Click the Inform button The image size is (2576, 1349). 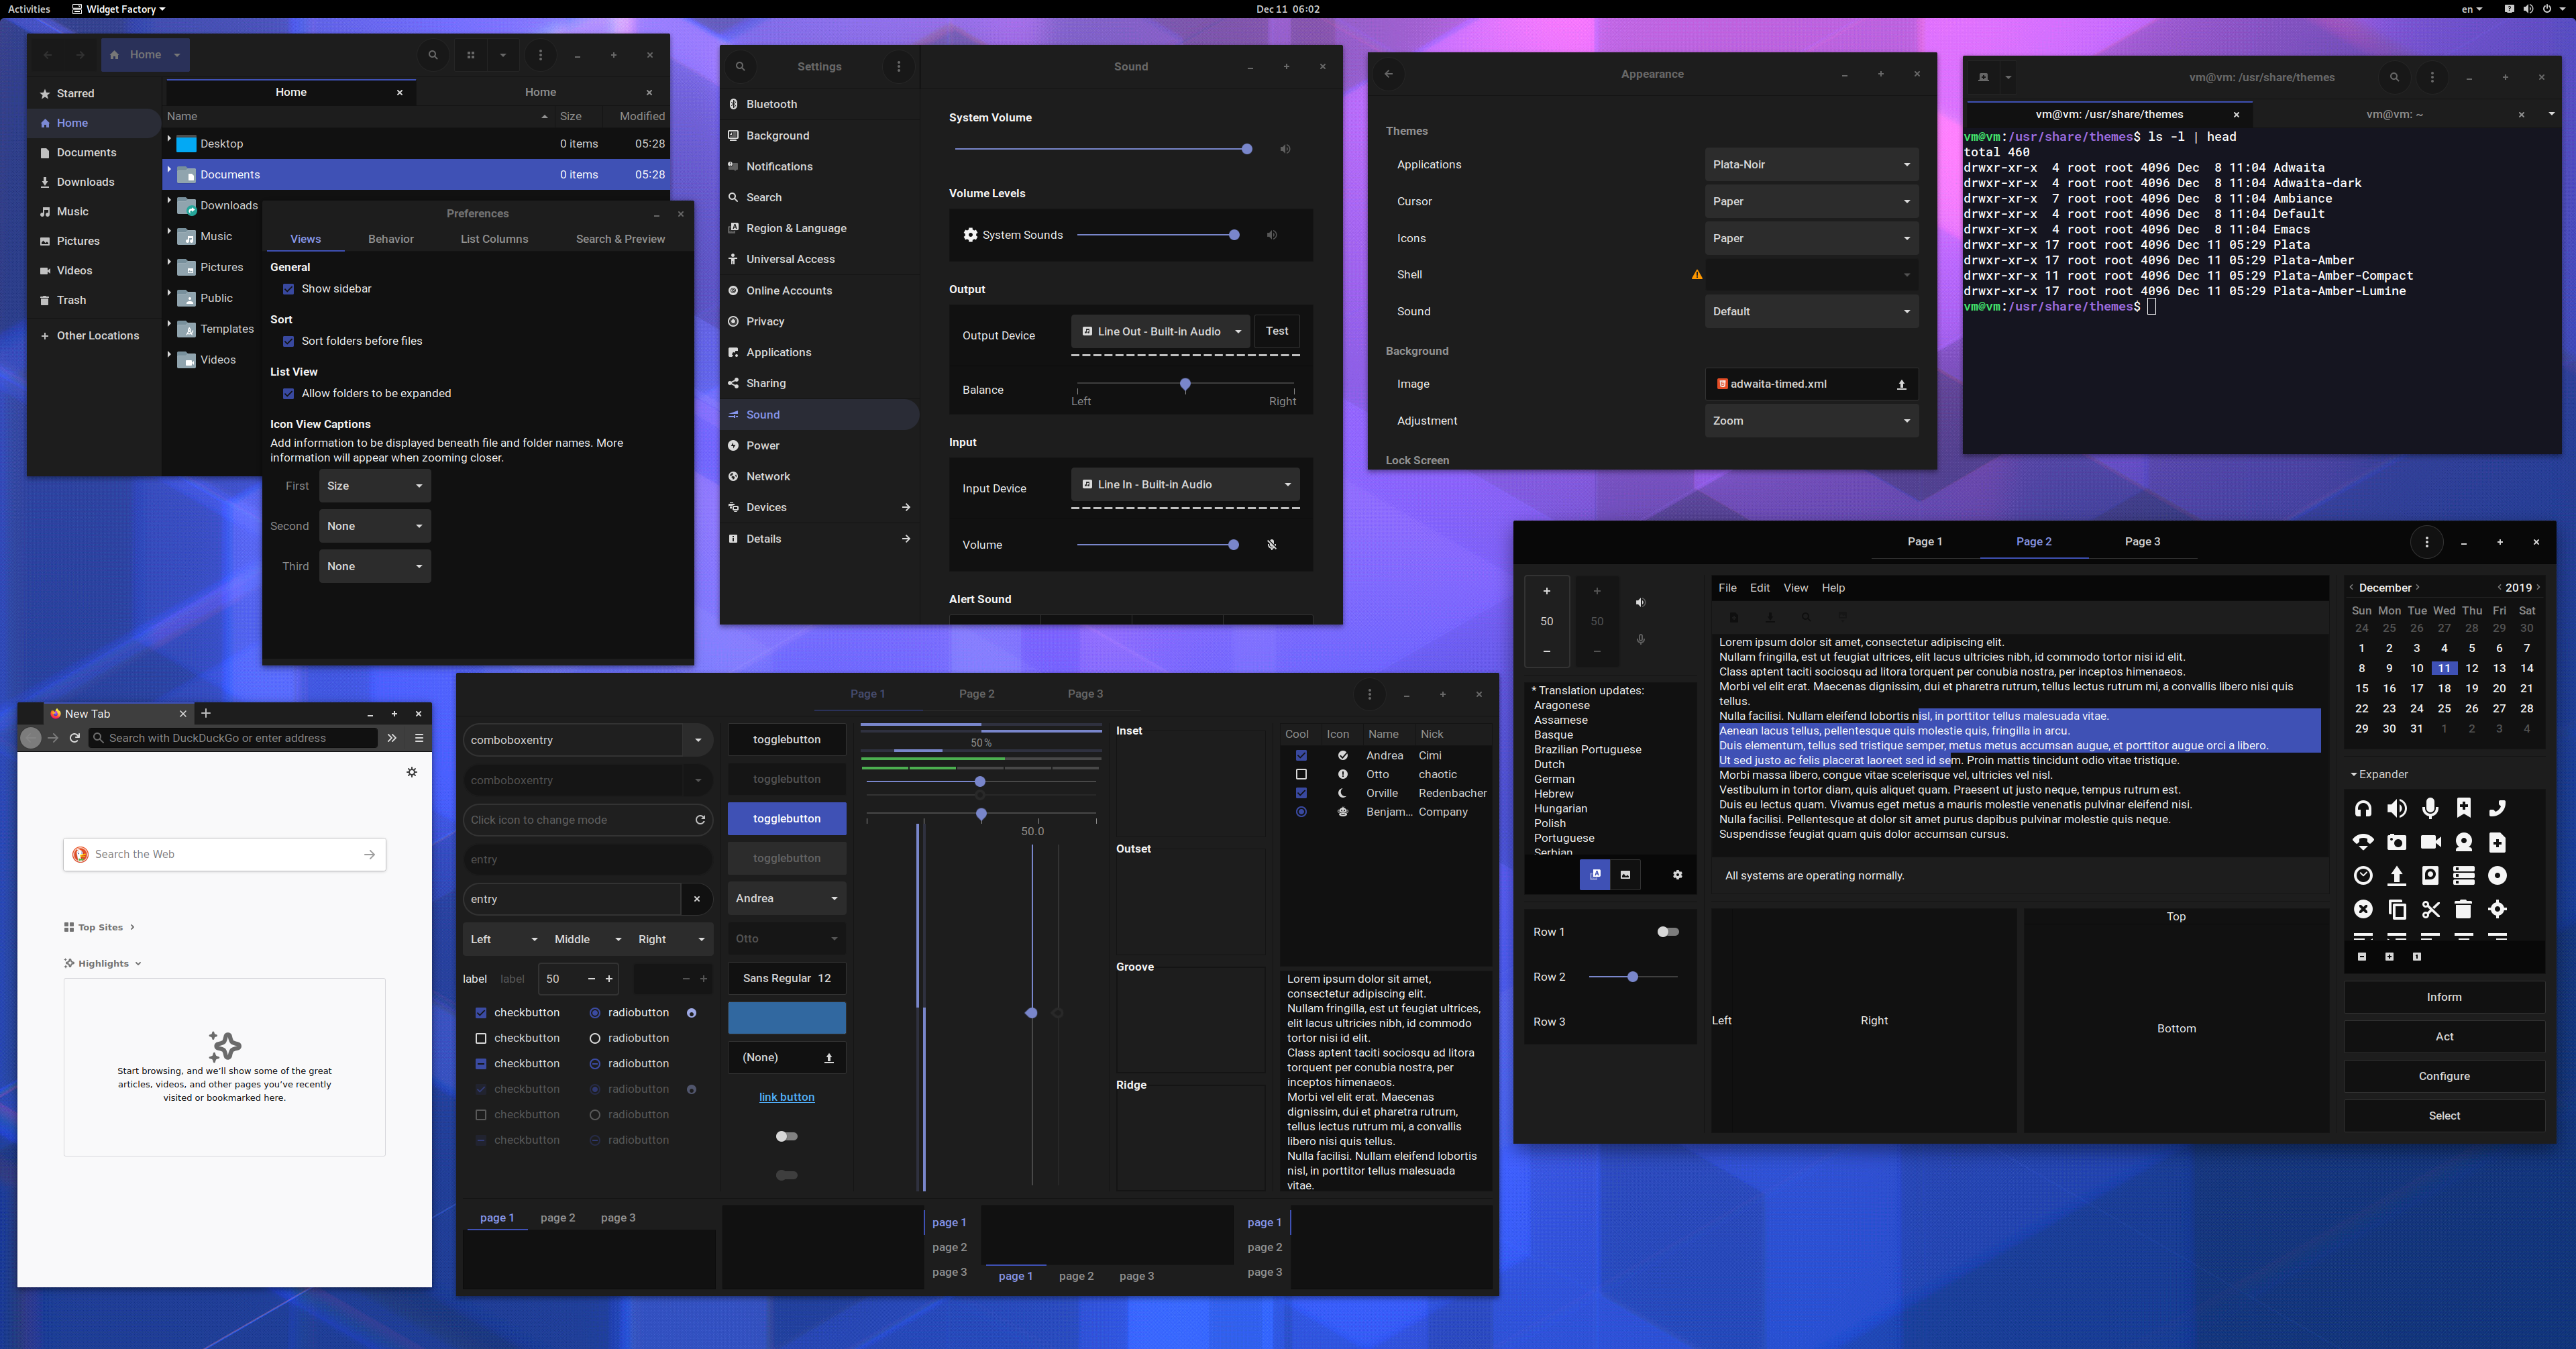pos(2444,997)
